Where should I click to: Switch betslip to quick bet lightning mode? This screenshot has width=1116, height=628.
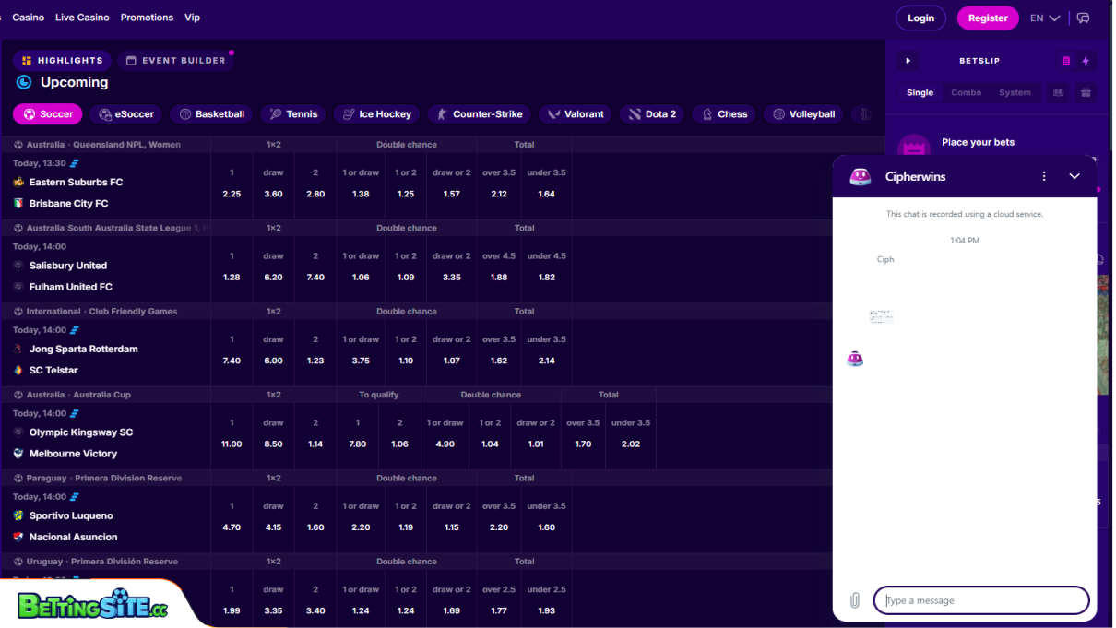[1086, 60]
